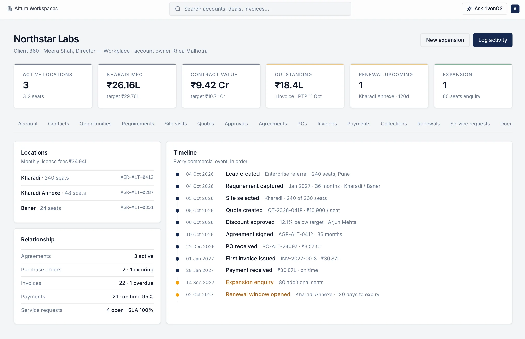Switch to the Account tab
The width and height of the screenshot is (525, 339).
(x=28, y=124)
